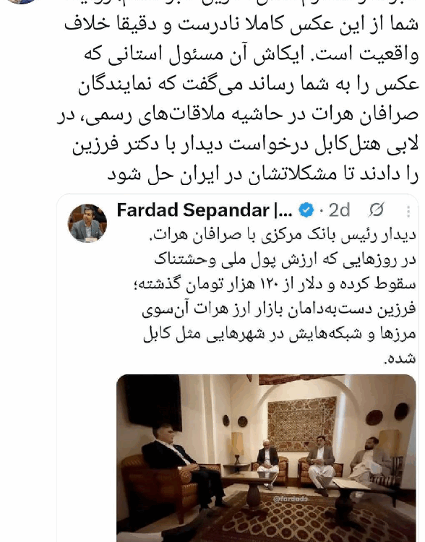Click the blue verified badge next to Fardad Sepandar
This screenshot has height=542, width=425.
(x=306, y=210)
